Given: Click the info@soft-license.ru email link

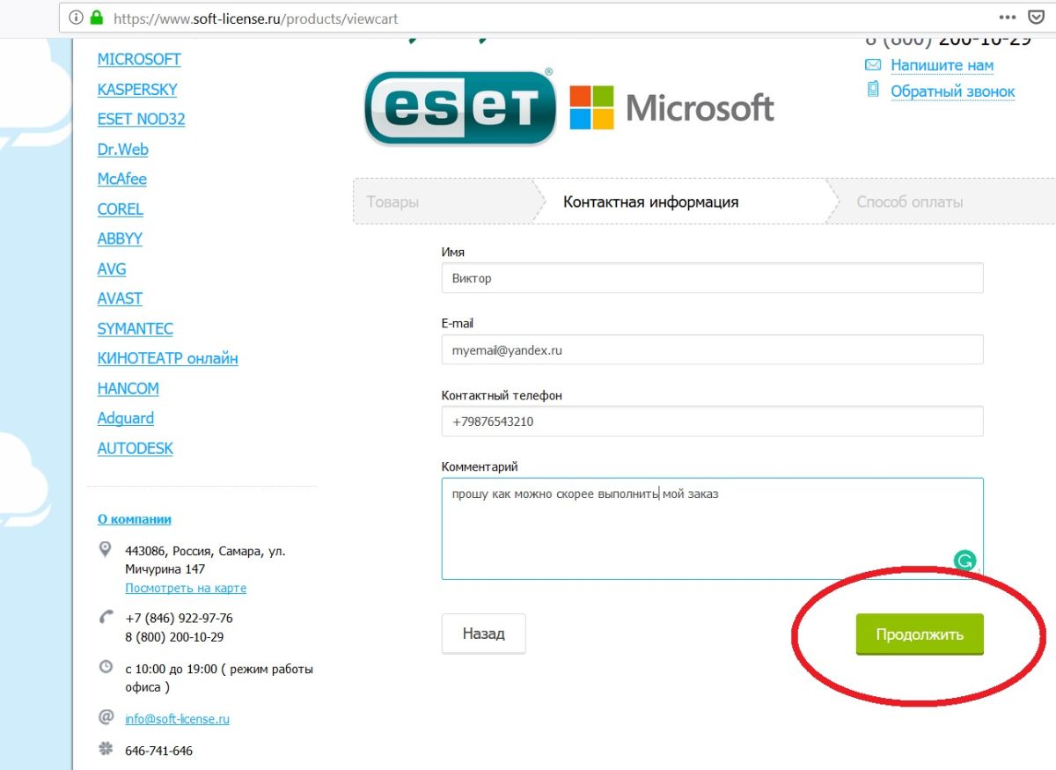Looking at the screenshot, I should [177, 719].
